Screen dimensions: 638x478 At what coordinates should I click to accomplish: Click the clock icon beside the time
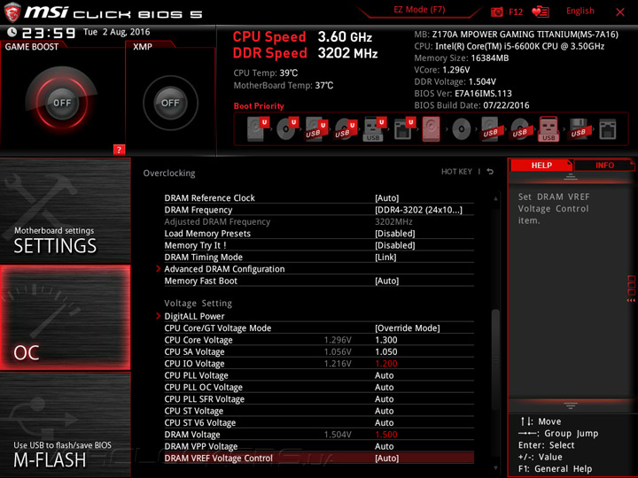(x=12, y=32)
